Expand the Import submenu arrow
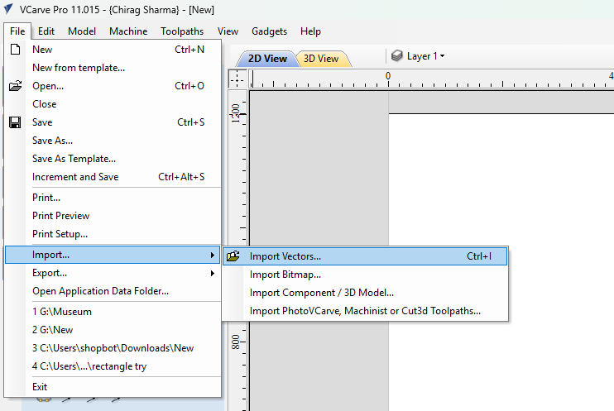This screenshot has height=411, width=614. click(212, 256)
